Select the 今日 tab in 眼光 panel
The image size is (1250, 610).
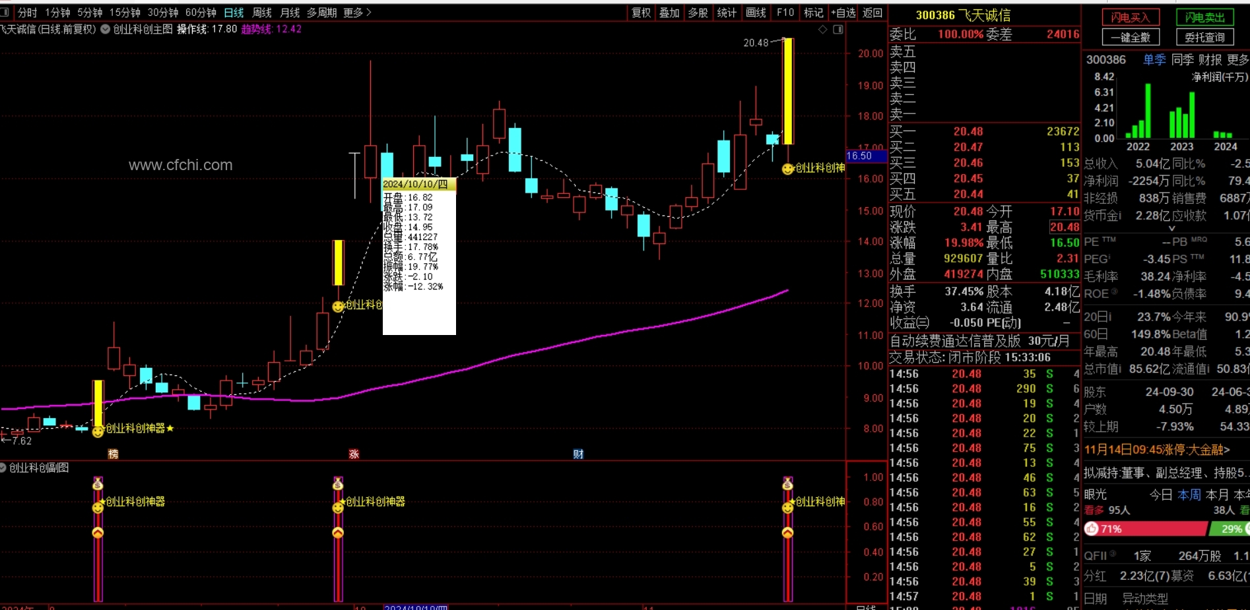coord(1161,495)
